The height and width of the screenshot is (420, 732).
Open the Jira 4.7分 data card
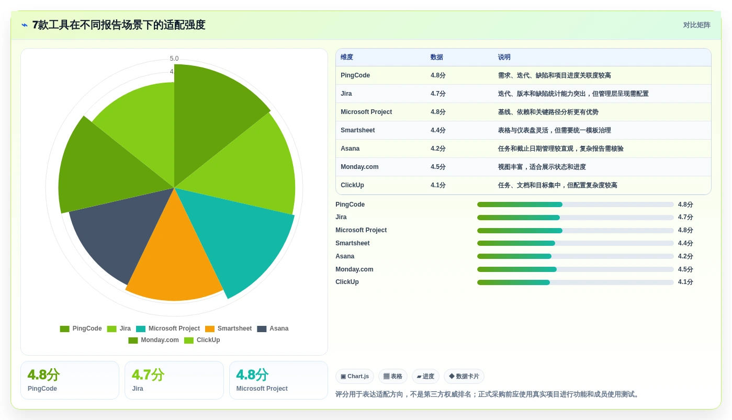click(x=174, y=380)
